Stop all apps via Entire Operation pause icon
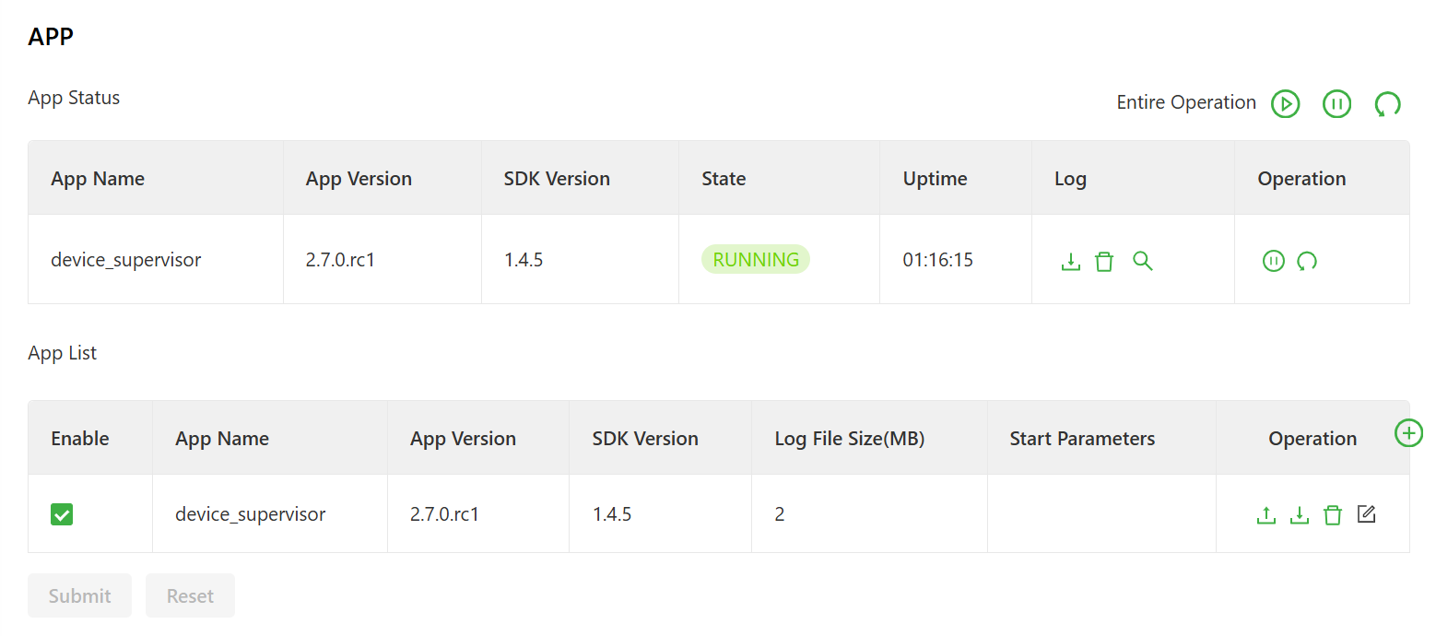The height and width of the screenshot is (636, 1436). coord(1336,103)
